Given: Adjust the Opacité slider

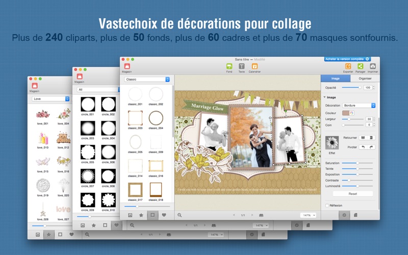Looking at the screenshot, I should 351,88.
